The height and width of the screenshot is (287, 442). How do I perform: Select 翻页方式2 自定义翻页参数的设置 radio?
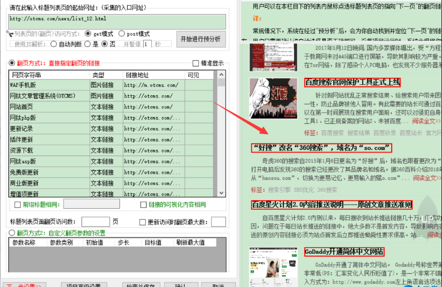pos(12,233)
